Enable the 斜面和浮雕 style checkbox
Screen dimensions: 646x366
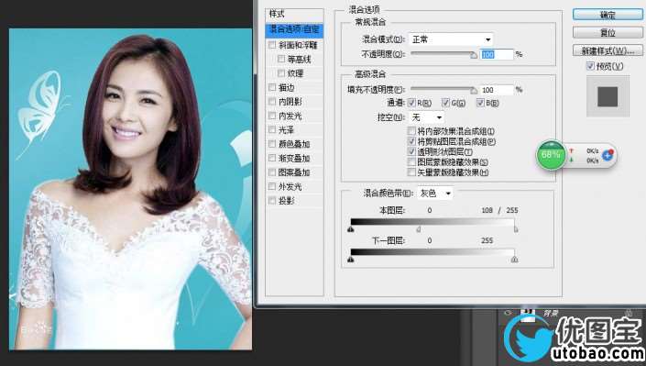272,45
